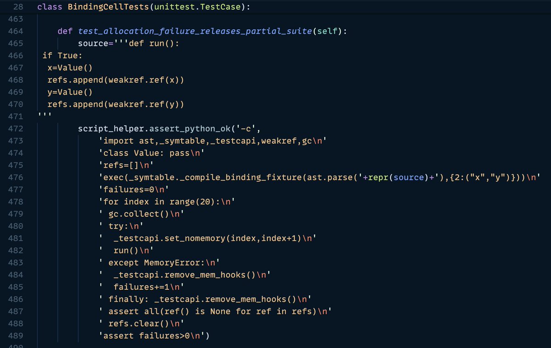
Task: Click the 'class Value: pass' string
Action: [x=151, y=154]
